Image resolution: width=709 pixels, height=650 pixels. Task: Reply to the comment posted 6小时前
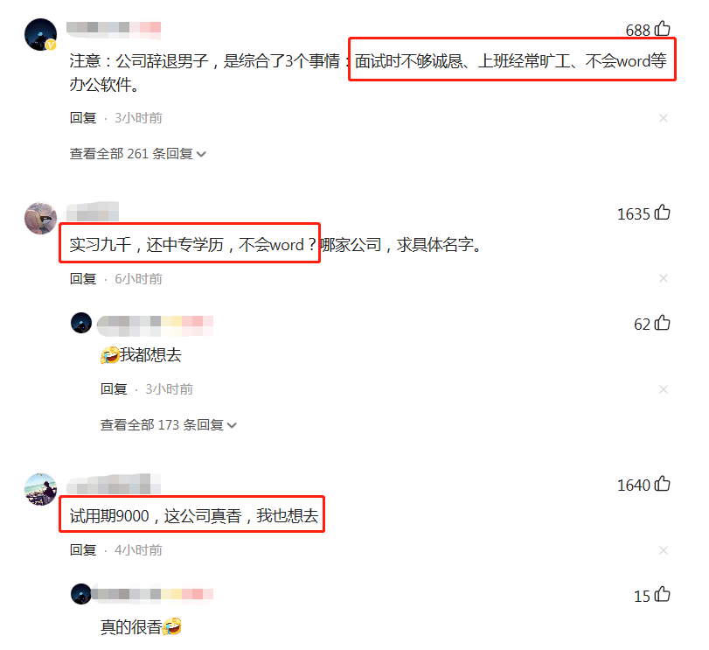(x=83, y=279)
